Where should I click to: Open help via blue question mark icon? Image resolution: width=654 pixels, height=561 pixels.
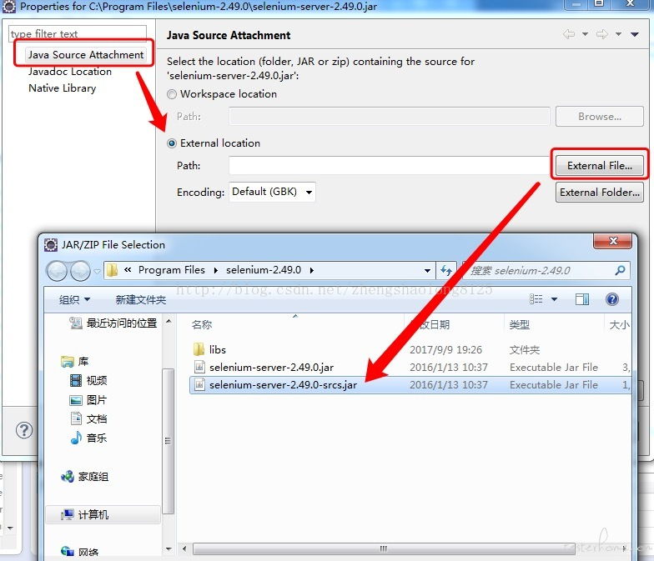[612, 298]
